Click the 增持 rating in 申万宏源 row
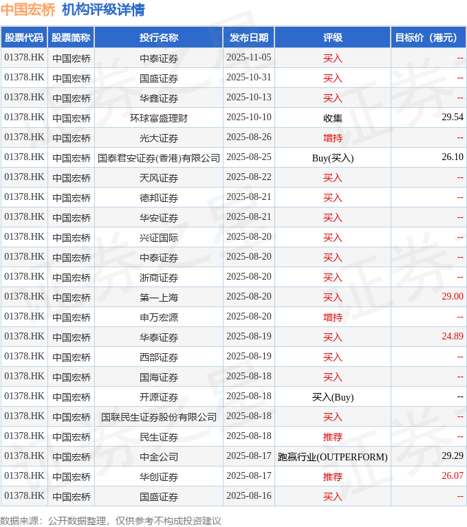This screenshot has width=467, height=527. pyautogui.click(x=333, y=317)
